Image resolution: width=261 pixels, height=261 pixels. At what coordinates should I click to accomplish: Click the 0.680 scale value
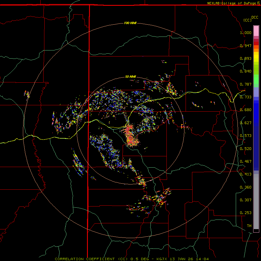[x=246, y=110]
